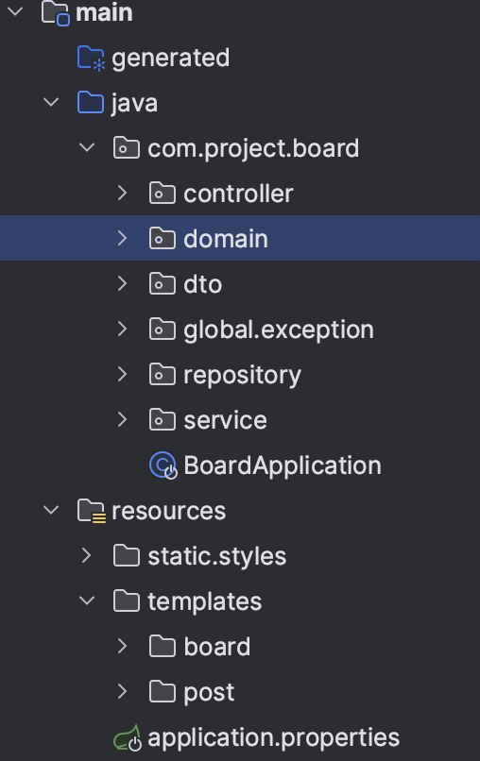Click the com.project.board package icon

tap(127, 148)
